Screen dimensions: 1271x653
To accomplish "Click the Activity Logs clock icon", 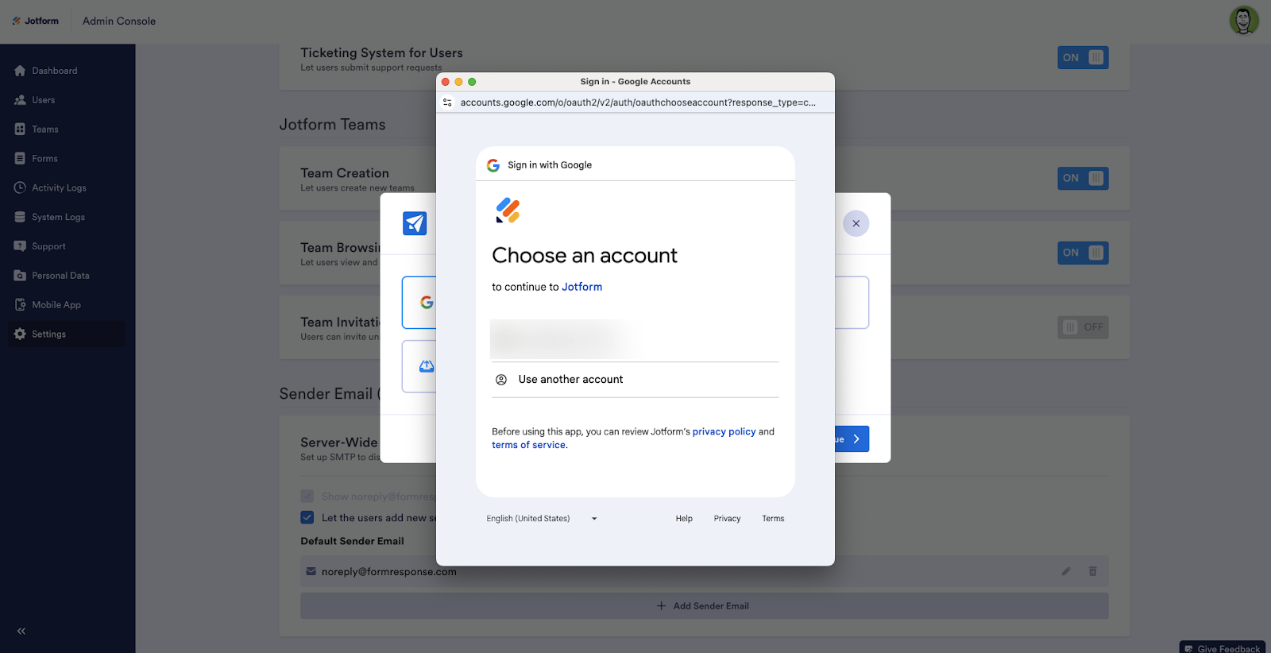I will (x=20, y=187).
